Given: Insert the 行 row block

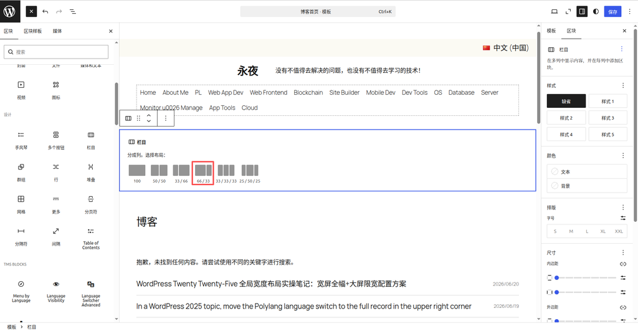Looking at the screenshot, I should point(55,172).
